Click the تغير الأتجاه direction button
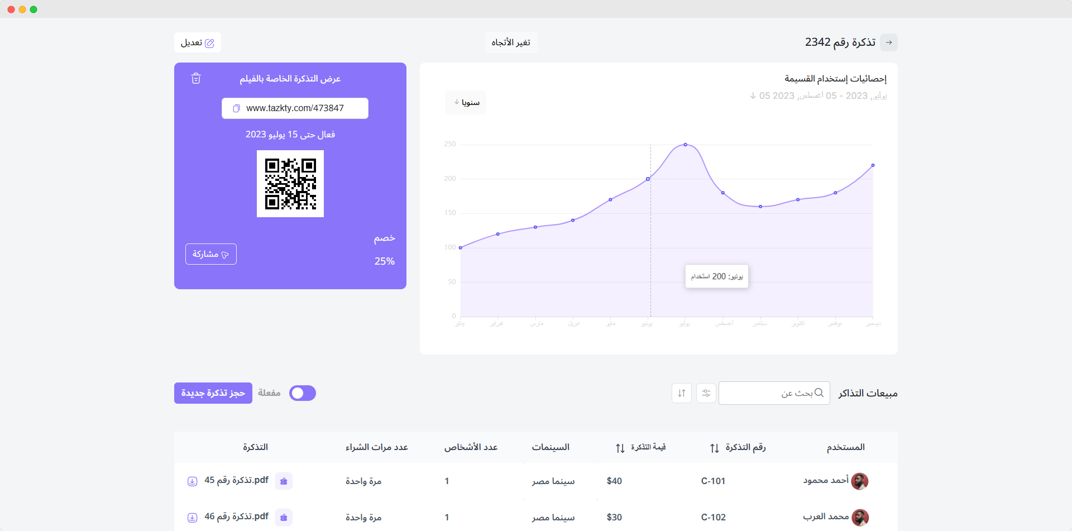This screenshot has height=531, width=1072. tap(511, 42)
